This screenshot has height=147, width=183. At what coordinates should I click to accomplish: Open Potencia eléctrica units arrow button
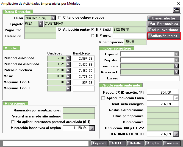(x=68, y=70)
